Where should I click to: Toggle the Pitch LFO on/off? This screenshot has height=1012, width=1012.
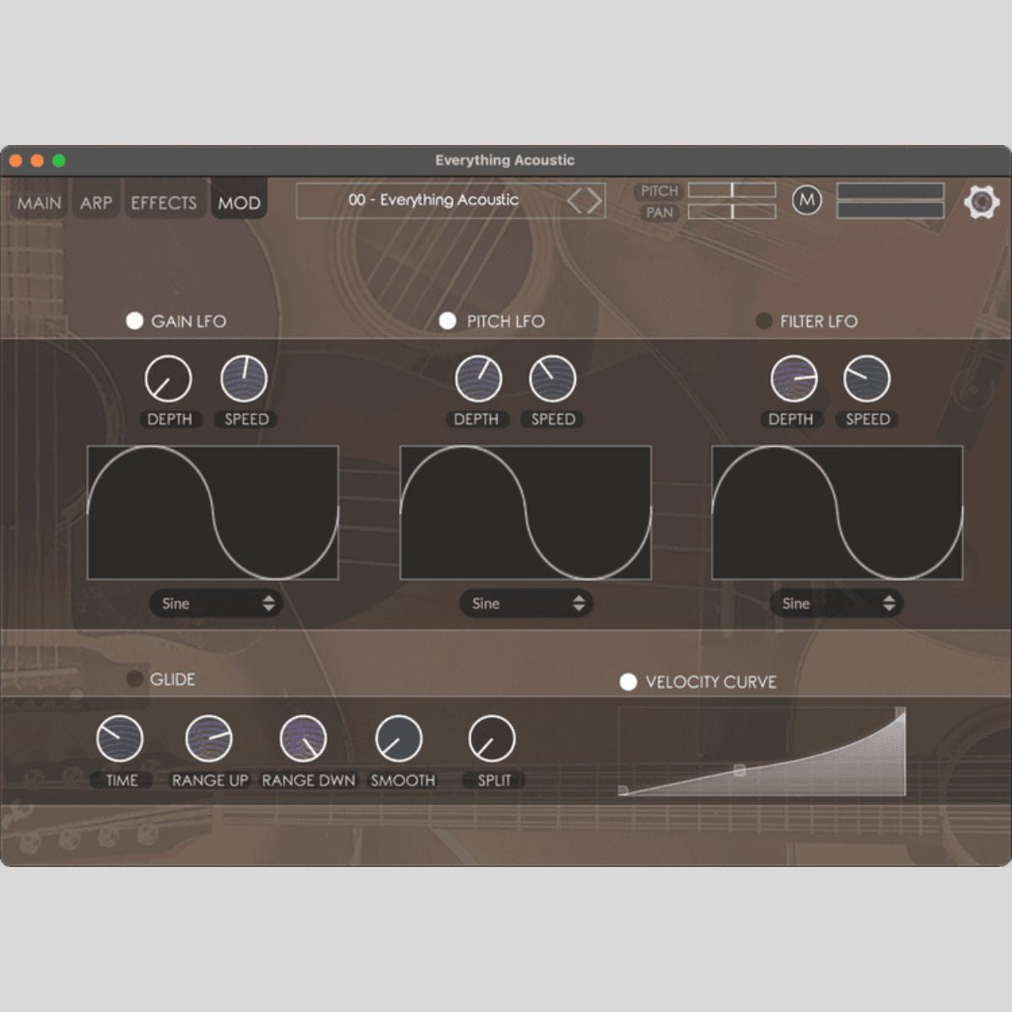coord(448,320)
